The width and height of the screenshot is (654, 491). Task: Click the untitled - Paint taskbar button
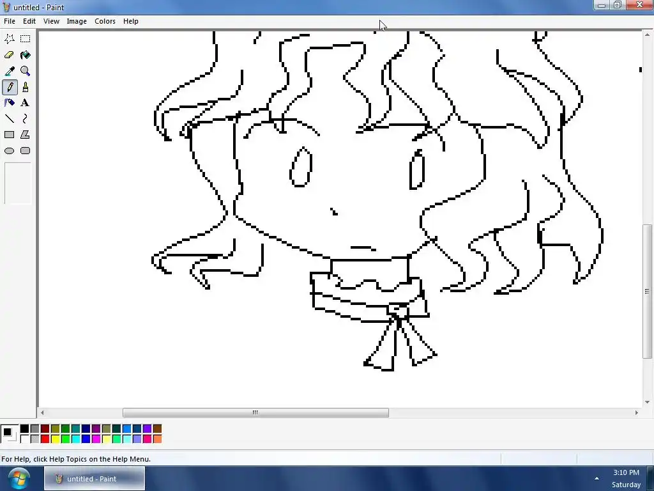pos(95,478)
